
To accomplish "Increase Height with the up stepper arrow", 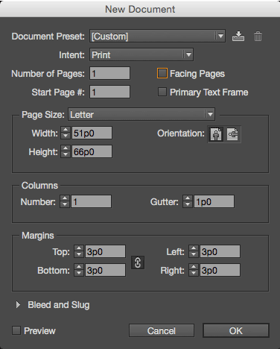I will pos(66,148).
